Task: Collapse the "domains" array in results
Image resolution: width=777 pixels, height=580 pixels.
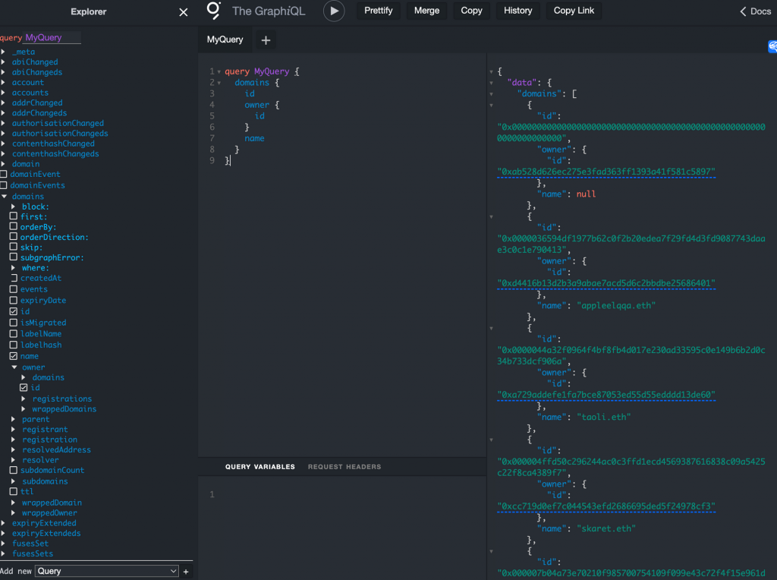Action: click(491, 93)
